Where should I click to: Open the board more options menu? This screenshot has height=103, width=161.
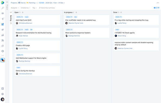(x=158, y=3)
